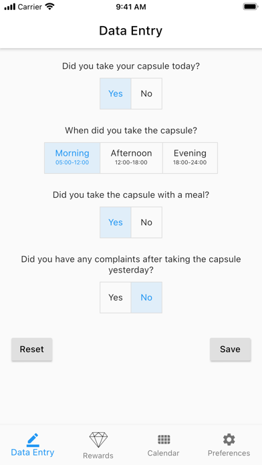Select No for complaints yesterday
262x465 pixels.
click(146, 297)
